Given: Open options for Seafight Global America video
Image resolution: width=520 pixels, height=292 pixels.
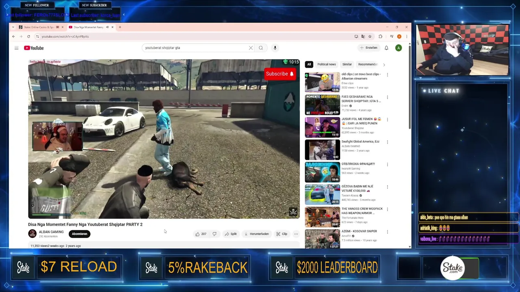Looking at the screenshot, I should coord(387,142).
